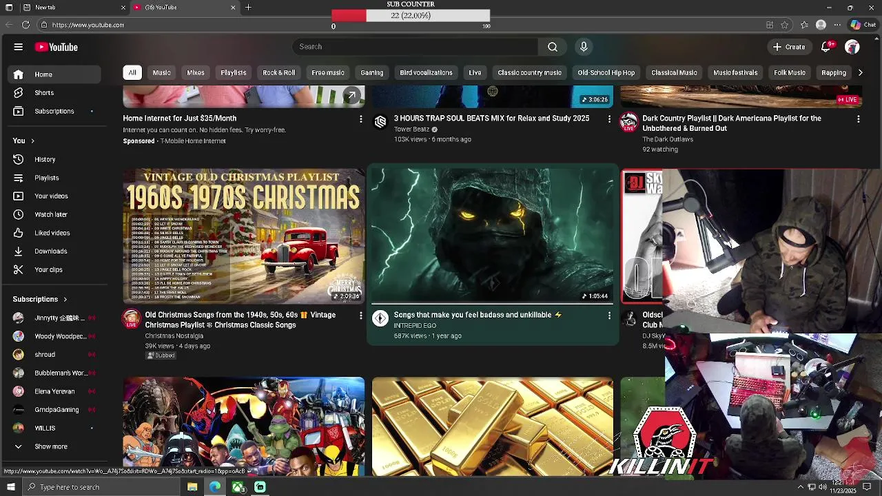Click Windows taskbar search box
882x496 pixels.
coord(101,487)
